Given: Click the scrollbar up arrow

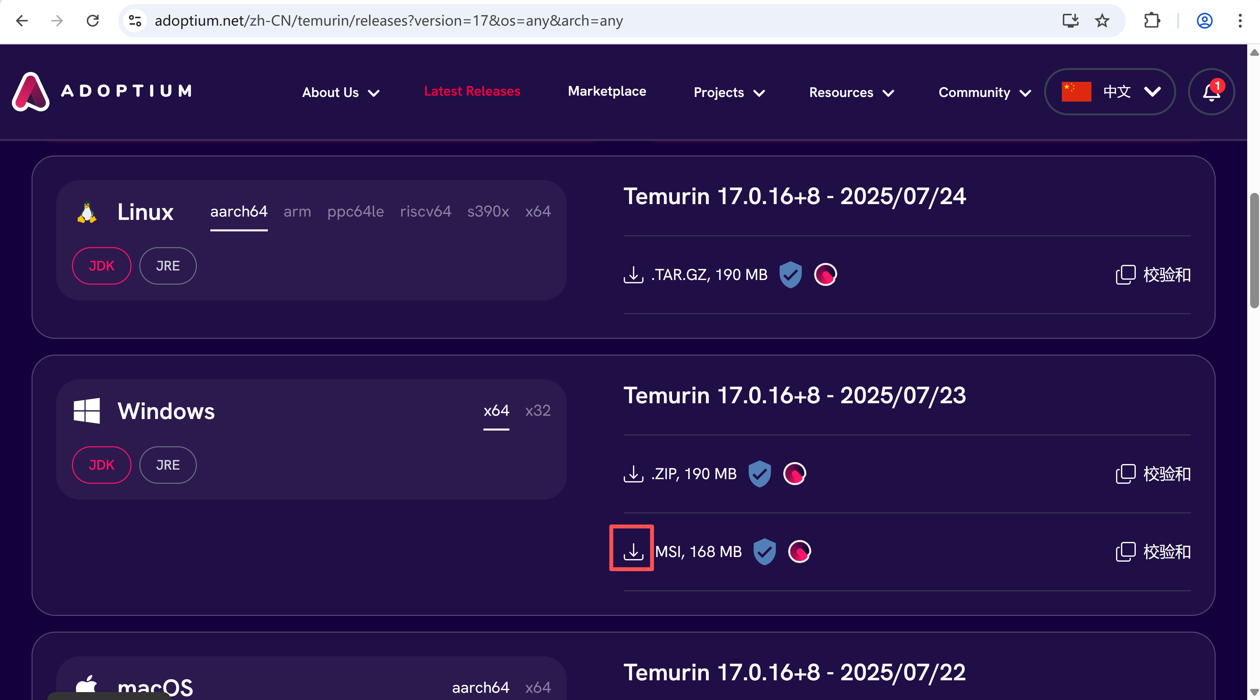Looking at the screenshot, I should coord(1254,52).
